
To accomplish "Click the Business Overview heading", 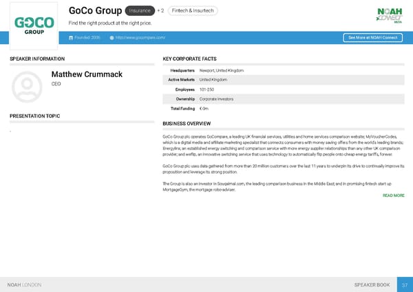I will (187, 123).
